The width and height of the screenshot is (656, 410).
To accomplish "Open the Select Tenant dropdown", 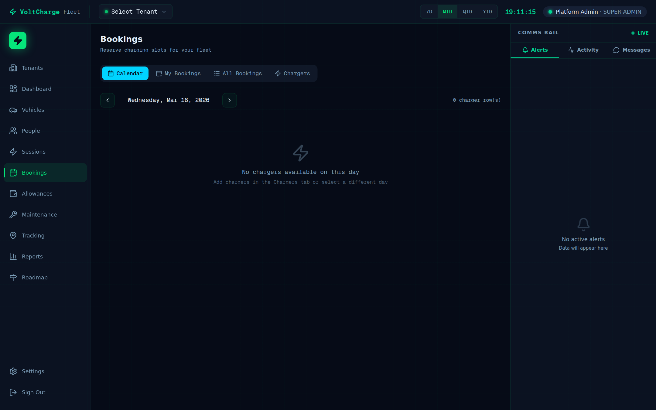I will tap(135, 12).
